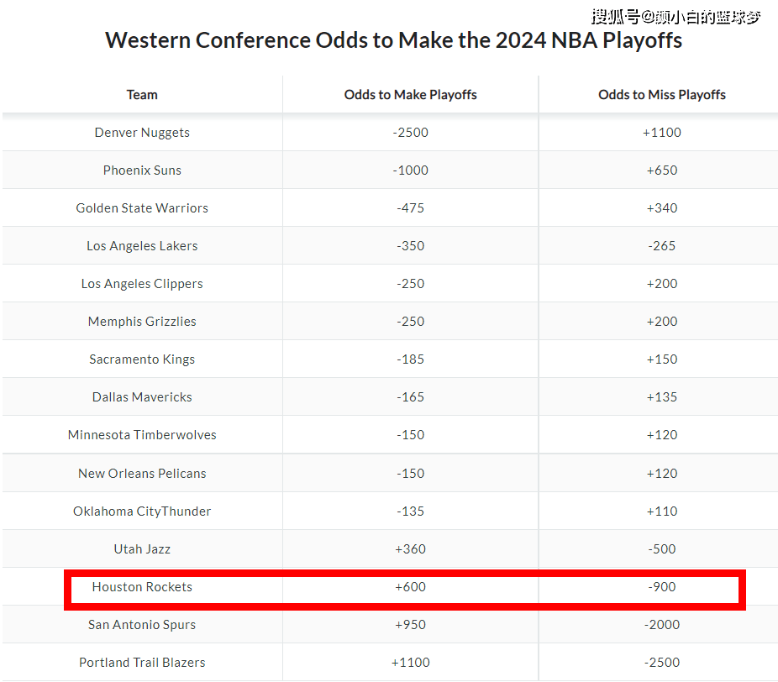Select Golden State Warriors in the table
The image size is (778, 682).
point(142,208)
